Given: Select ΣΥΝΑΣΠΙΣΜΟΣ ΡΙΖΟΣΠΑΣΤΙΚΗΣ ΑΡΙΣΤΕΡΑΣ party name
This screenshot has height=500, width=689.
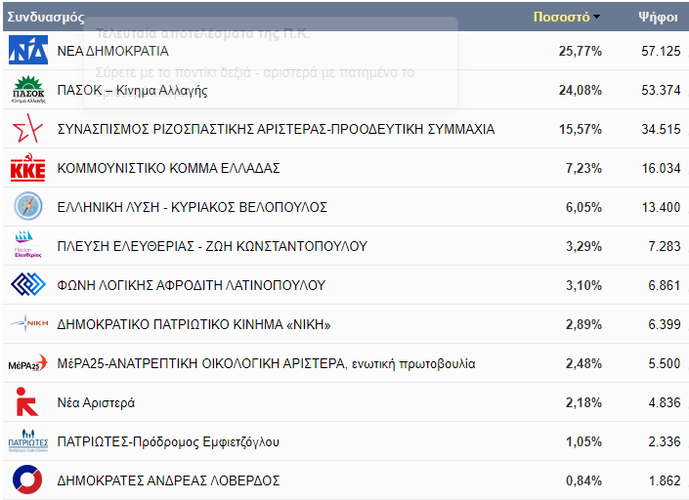Looking at the screenshot, I should [x=276, y=129].
